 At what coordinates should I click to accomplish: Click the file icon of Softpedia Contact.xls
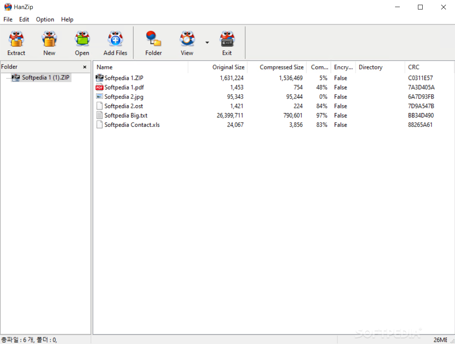coord(99,125)
